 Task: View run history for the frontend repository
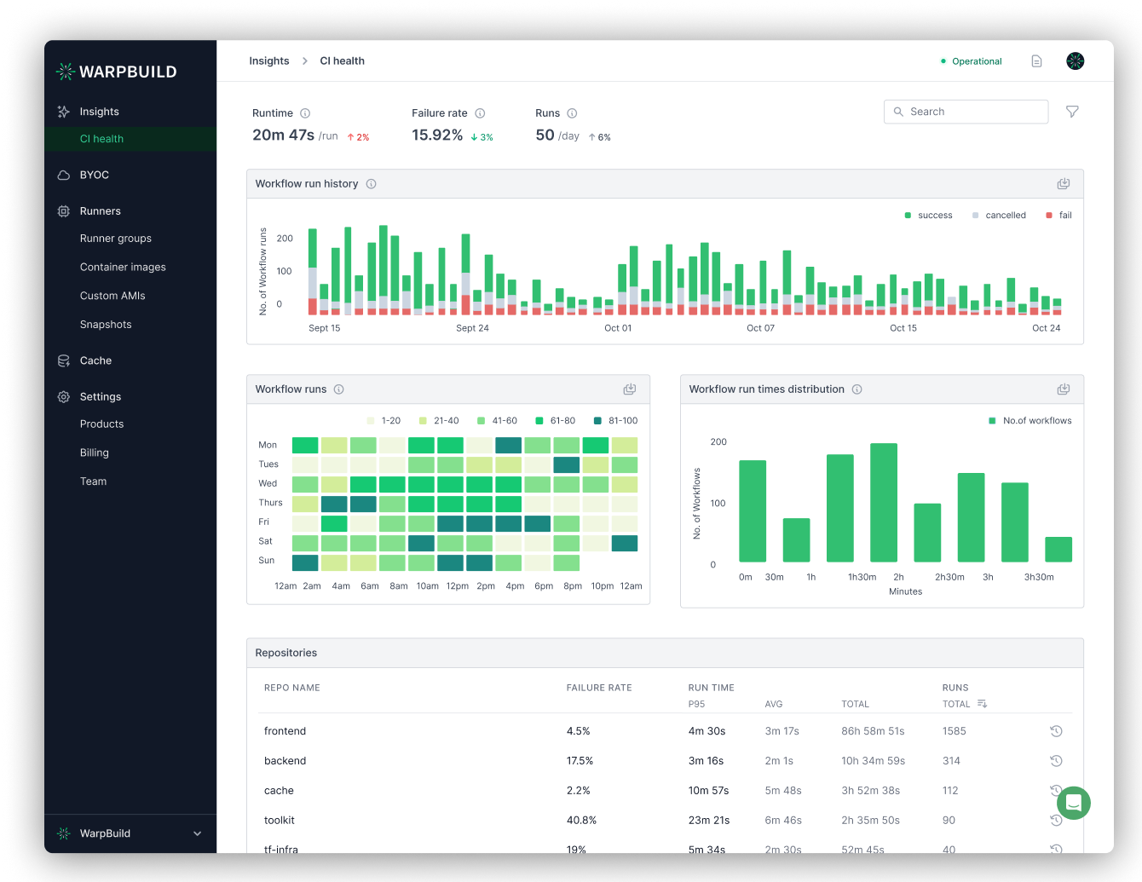(x=1056, y=731)
